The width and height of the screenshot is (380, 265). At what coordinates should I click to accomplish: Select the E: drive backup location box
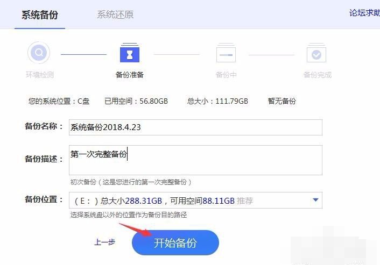pos(188,200)
